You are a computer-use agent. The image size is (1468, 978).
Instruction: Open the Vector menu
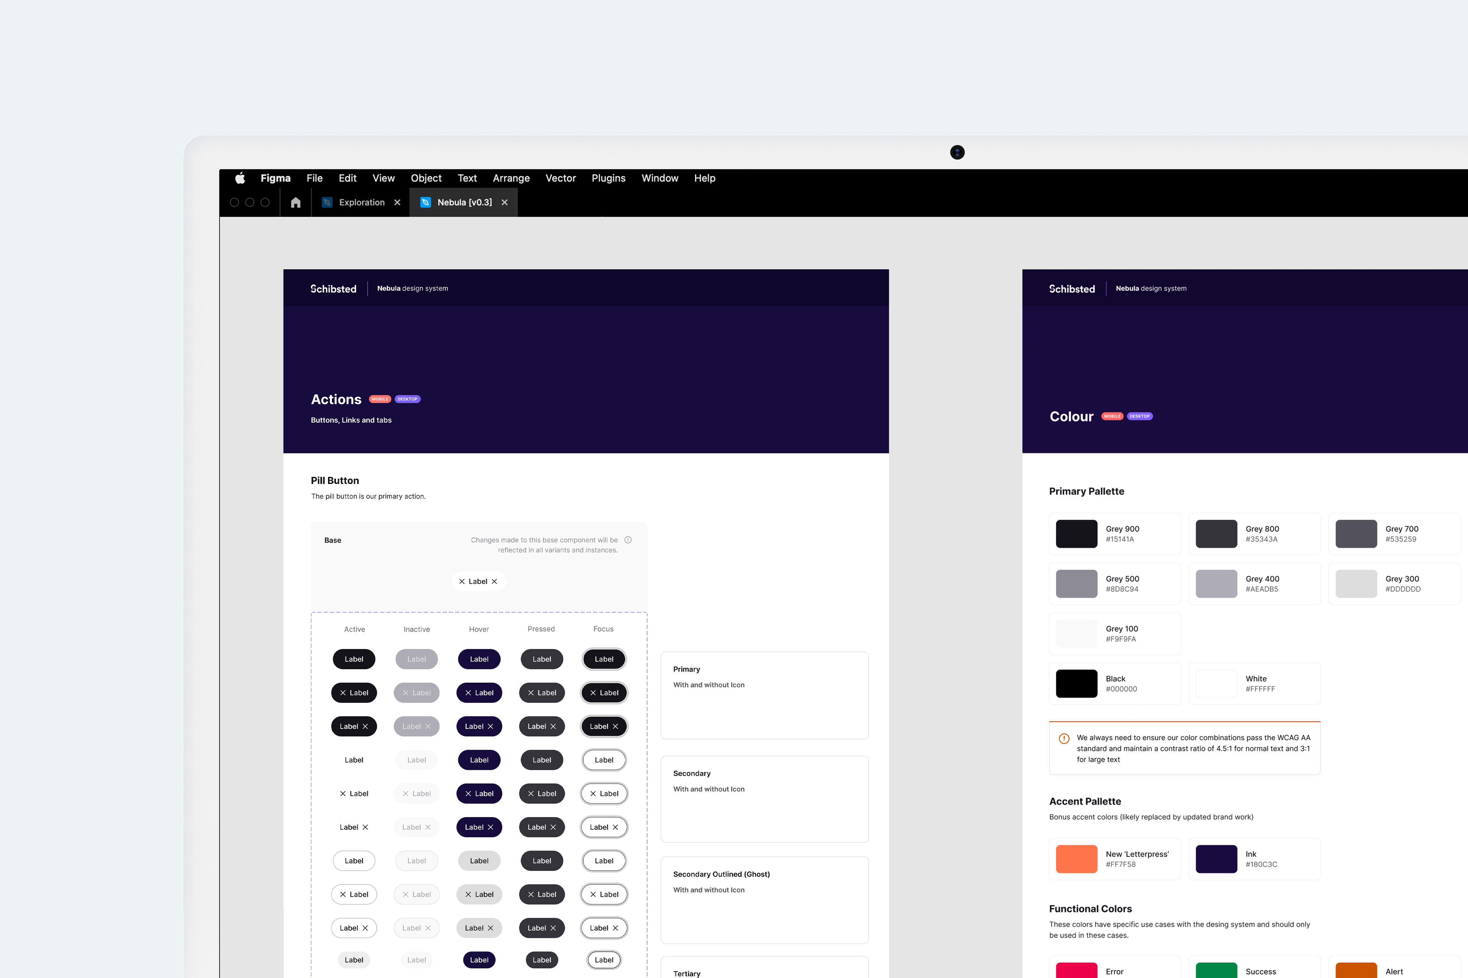click(x=560, y=178)
